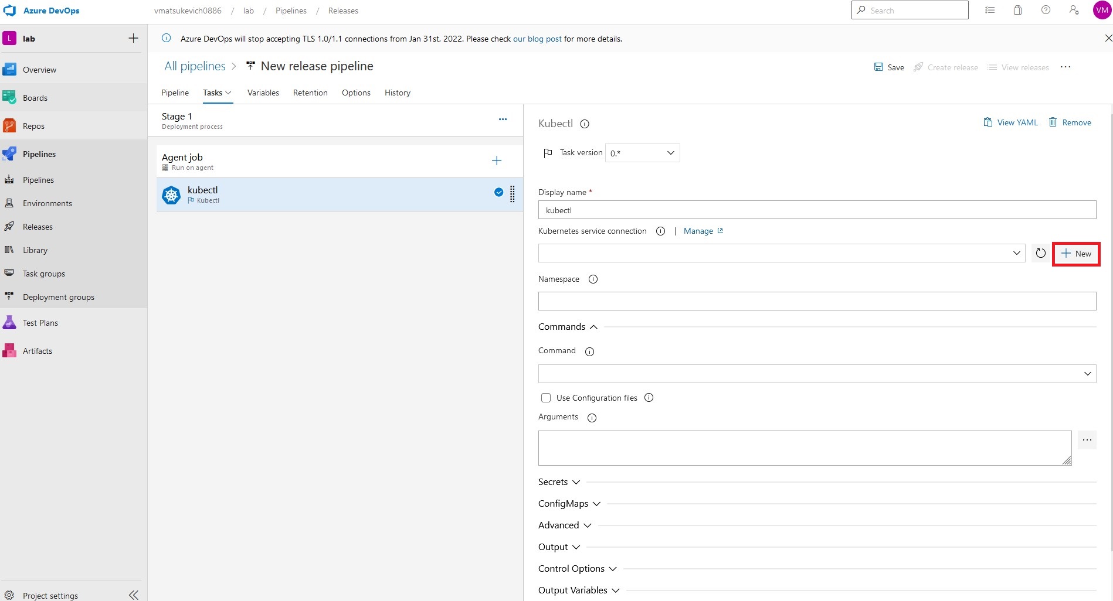
Task: Open the Help icon
Action: click(1046, 10)
